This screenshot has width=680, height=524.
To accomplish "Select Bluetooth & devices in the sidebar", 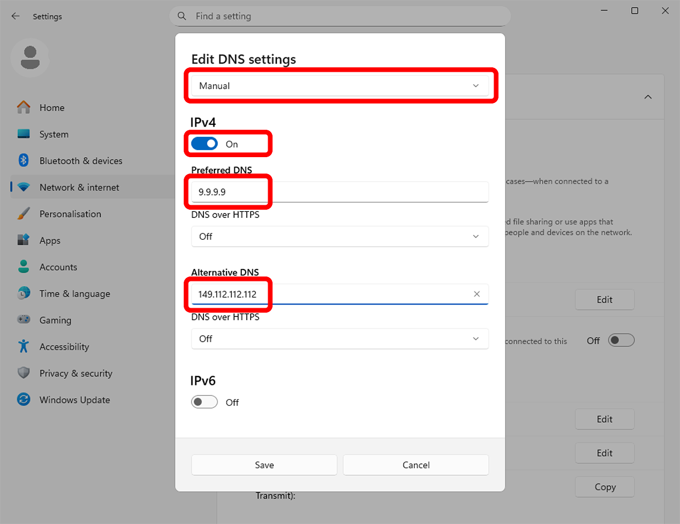I will click(x=81, y=160).
